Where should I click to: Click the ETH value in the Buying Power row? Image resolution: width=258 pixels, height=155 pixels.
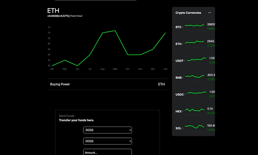pyautogui.click(x=161, y=84)
